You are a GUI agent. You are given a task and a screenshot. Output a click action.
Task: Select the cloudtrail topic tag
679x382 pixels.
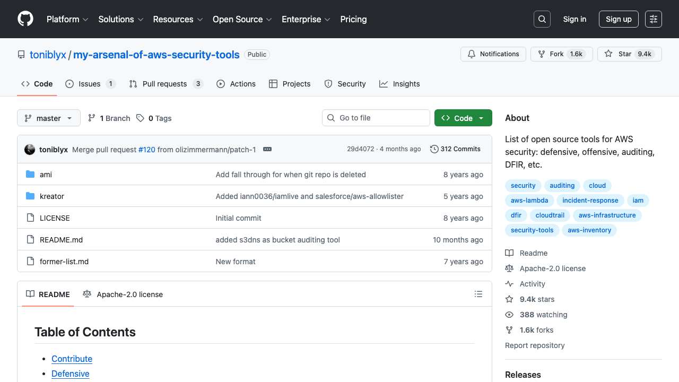(550, 215)
